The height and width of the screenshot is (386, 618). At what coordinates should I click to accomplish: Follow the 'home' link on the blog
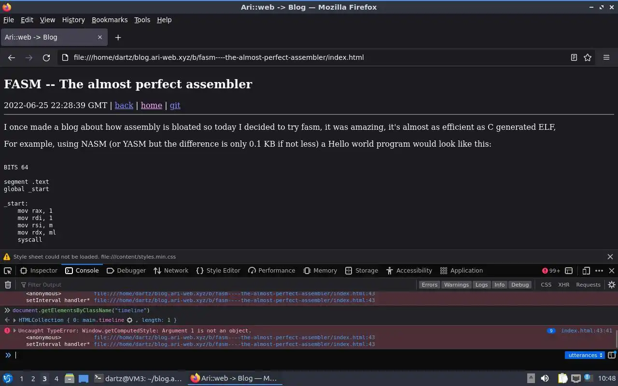click(152, 105)
